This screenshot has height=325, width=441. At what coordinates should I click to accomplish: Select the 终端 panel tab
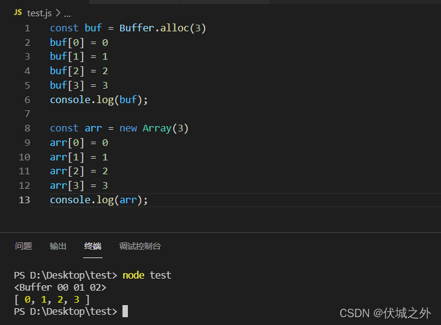(x=92, y=246)
